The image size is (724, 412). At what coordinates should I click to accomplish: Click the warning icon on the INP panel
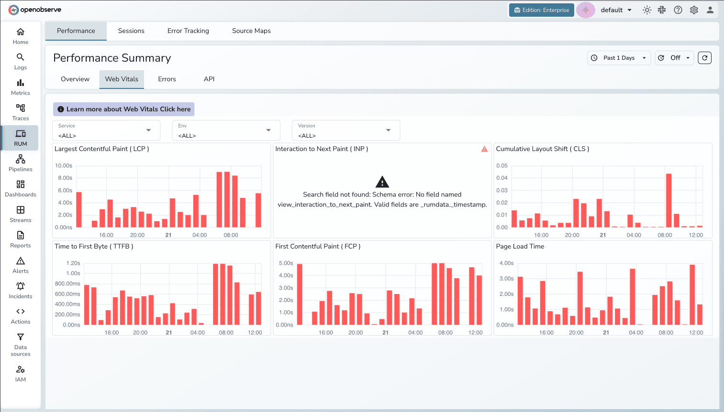pos(484,149)
